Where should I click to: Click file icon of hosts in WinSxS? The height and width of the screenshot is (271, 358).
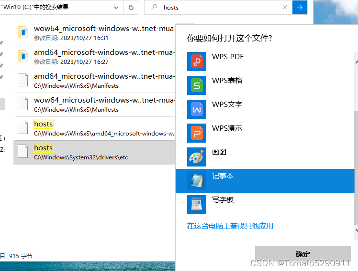point(23,127)
